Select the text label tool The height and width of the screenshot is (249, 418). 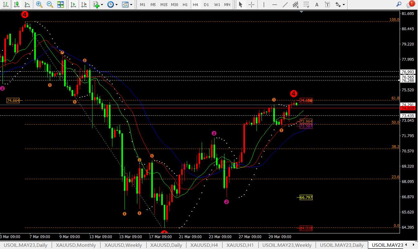point(327,5)
